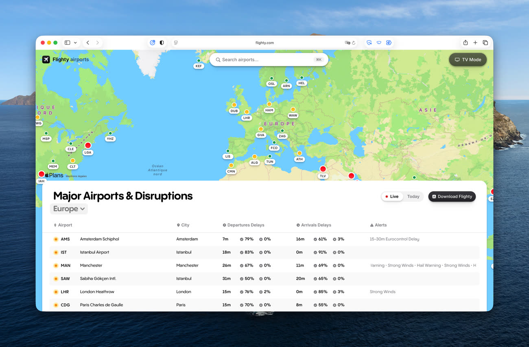Click the translate page icon in address bar
The width and height of the screenshot is (529, 347).
pos(347,43)
